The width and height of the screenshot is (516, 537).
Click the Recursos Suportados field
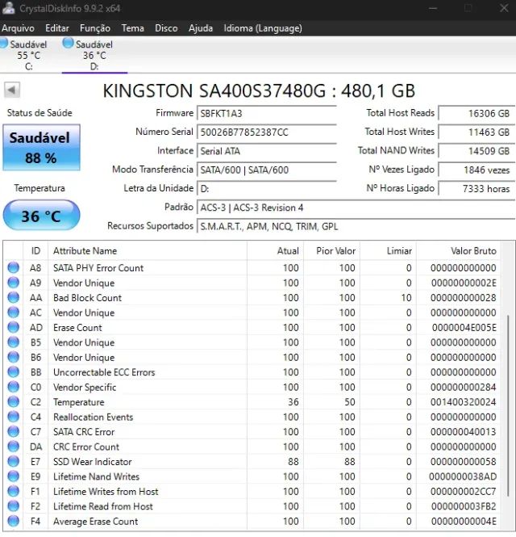[x=356, y=226]
